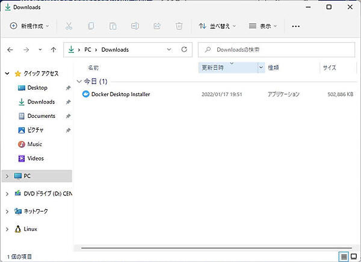Go up one folder level arrow

(x=54, y=50)
